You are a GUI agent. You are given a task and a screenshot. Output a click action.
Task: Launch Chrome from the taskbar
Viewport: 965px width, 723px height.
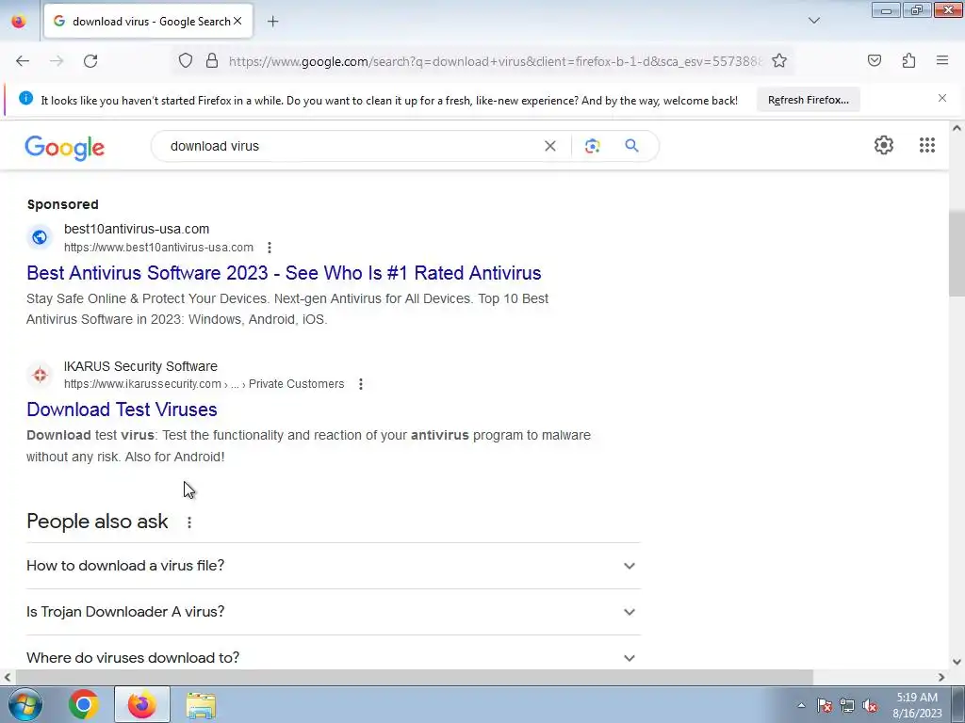84,704
